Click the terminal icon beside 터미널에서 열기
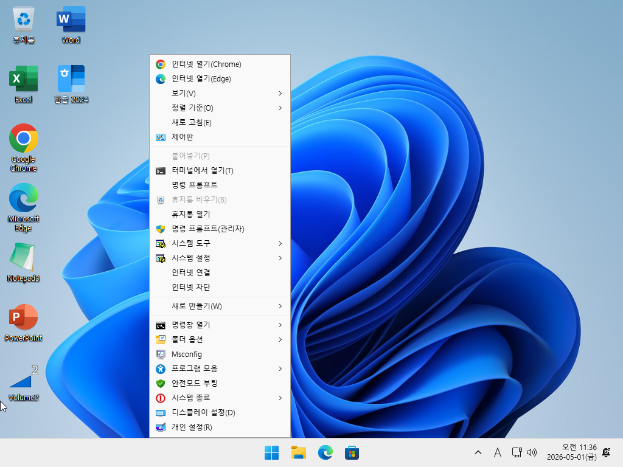The height and width of the screenshot is (467, 623). 161,171
